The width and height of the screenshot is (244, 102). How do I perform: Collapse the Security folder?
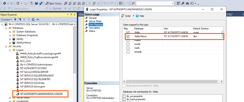[x=6, y=46]
